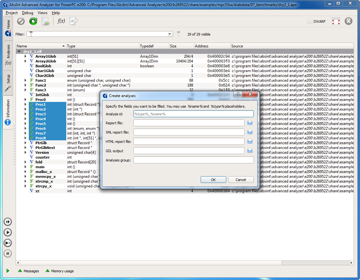Screen dimensions: 360x280
Task: Expand the PtrGlb row
Action: coord(26,143)
